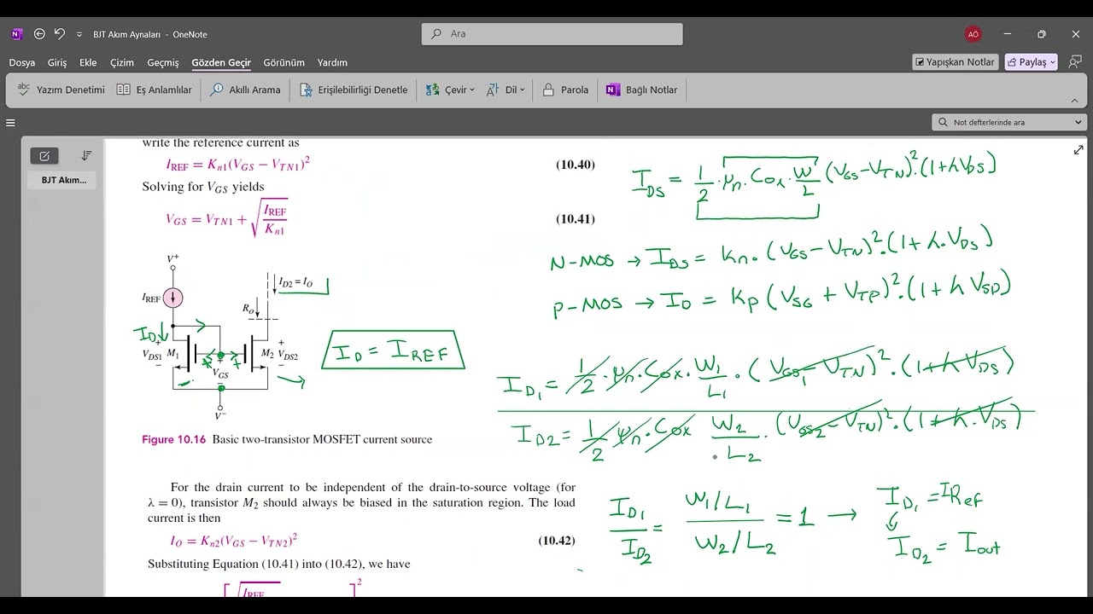The image size is (1093, 614).
Task: Open the AO account profile badge
Action: click(x=973, y=34)
